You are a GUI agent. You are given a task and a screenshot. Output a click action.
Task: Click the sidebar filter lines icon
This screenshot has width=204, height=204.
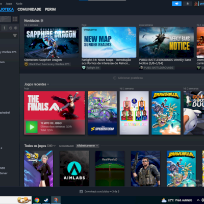coord(15,35)
